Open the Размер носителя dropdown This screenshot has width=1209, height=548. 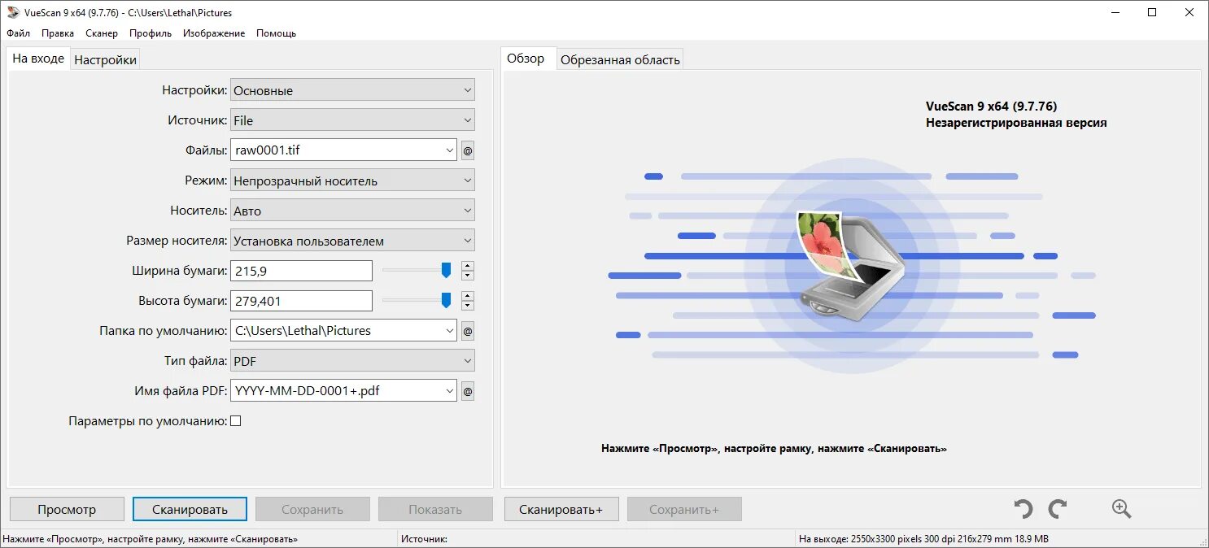(352, 241)
